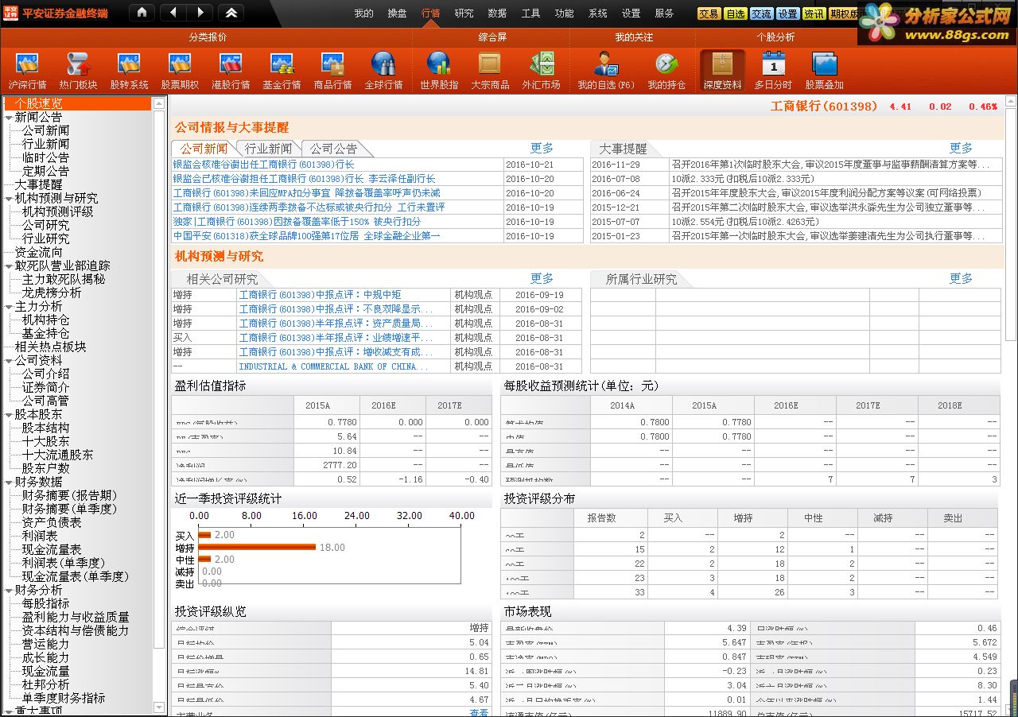Screen dimensions: 1018x717
Task: Switch to the 公司公告 tab
Action: tap(333, 149)
